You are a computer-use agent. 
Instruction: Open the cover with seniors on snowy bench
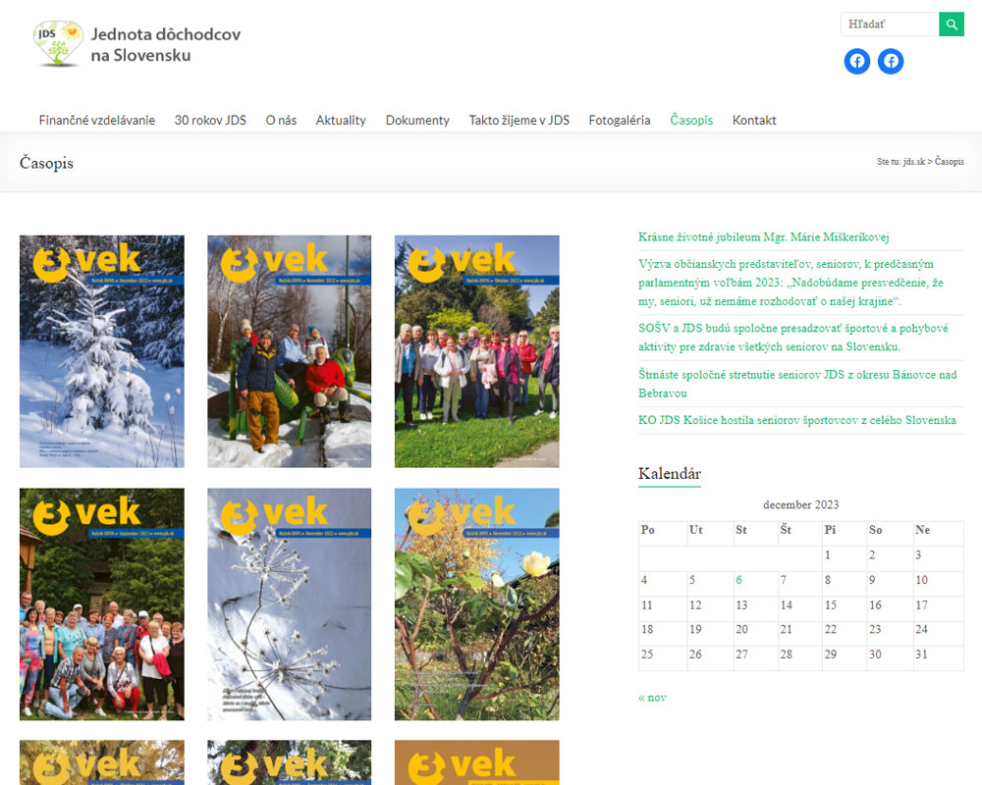(290, 351)
